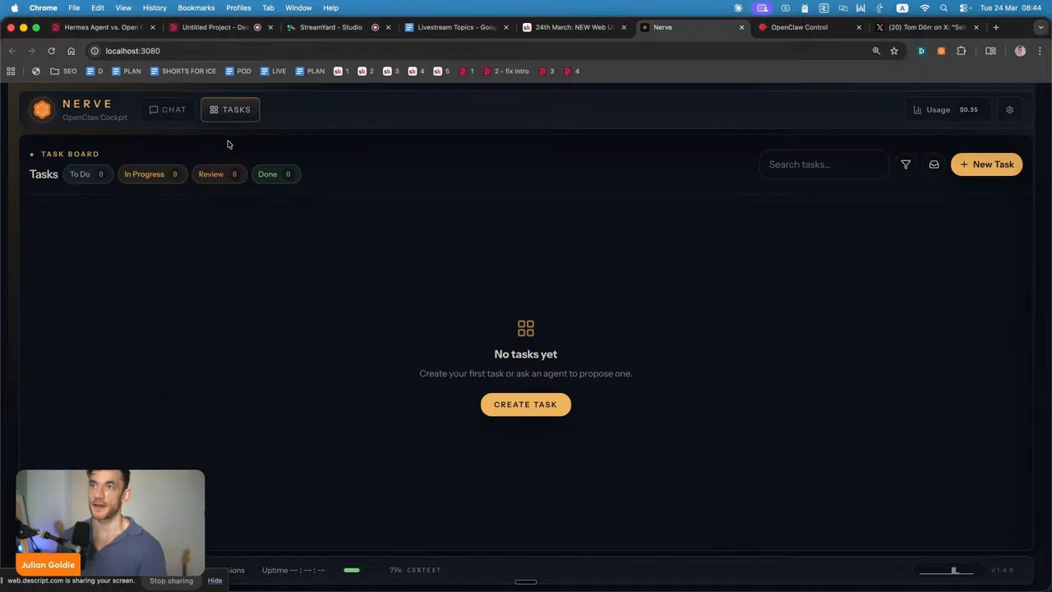
Task: Hide the screen sharing notice
Action: [x=215, y=580]
